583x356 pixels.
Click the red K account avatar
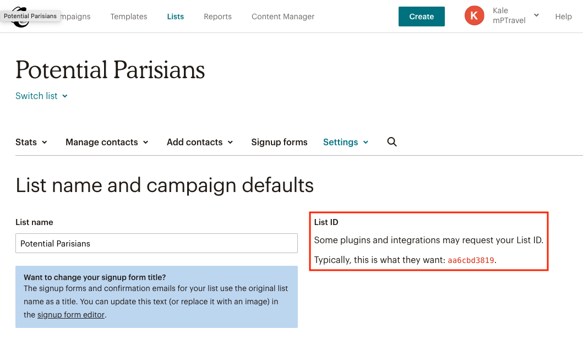click(474, 15)
